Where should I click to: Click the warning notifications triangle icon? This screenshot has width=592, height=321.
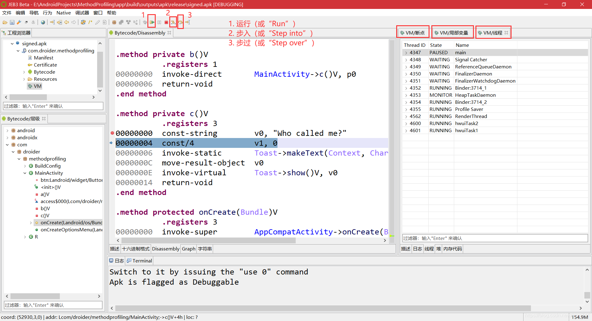click(x=33, y=22)
